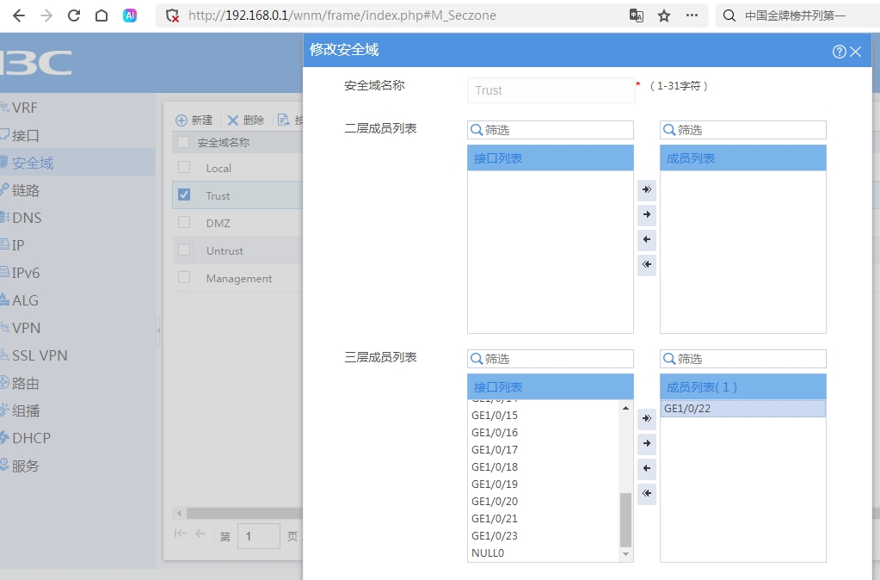
Task: Go back to the previous browser page
Action: coord(19,15)
